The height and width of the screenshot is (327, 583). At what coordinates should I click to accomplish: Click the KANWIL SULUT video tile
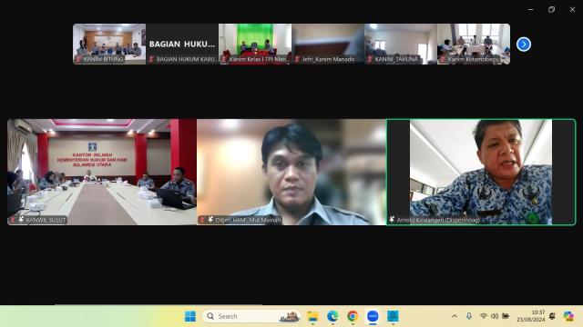[102, 172]
